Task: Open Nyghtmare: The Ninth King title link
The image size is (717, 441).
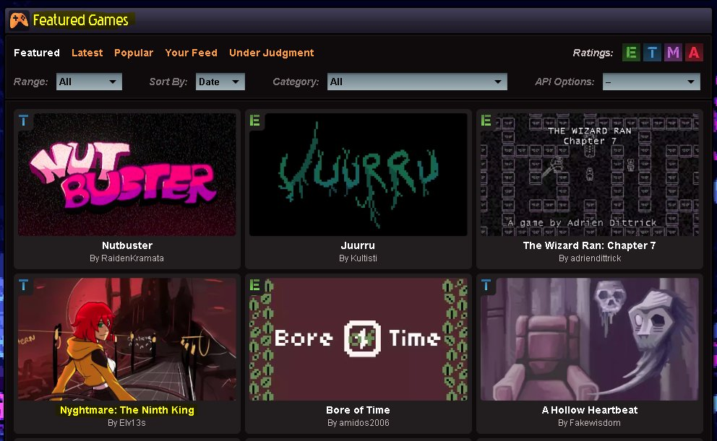Action: click(x=127, y=410)
